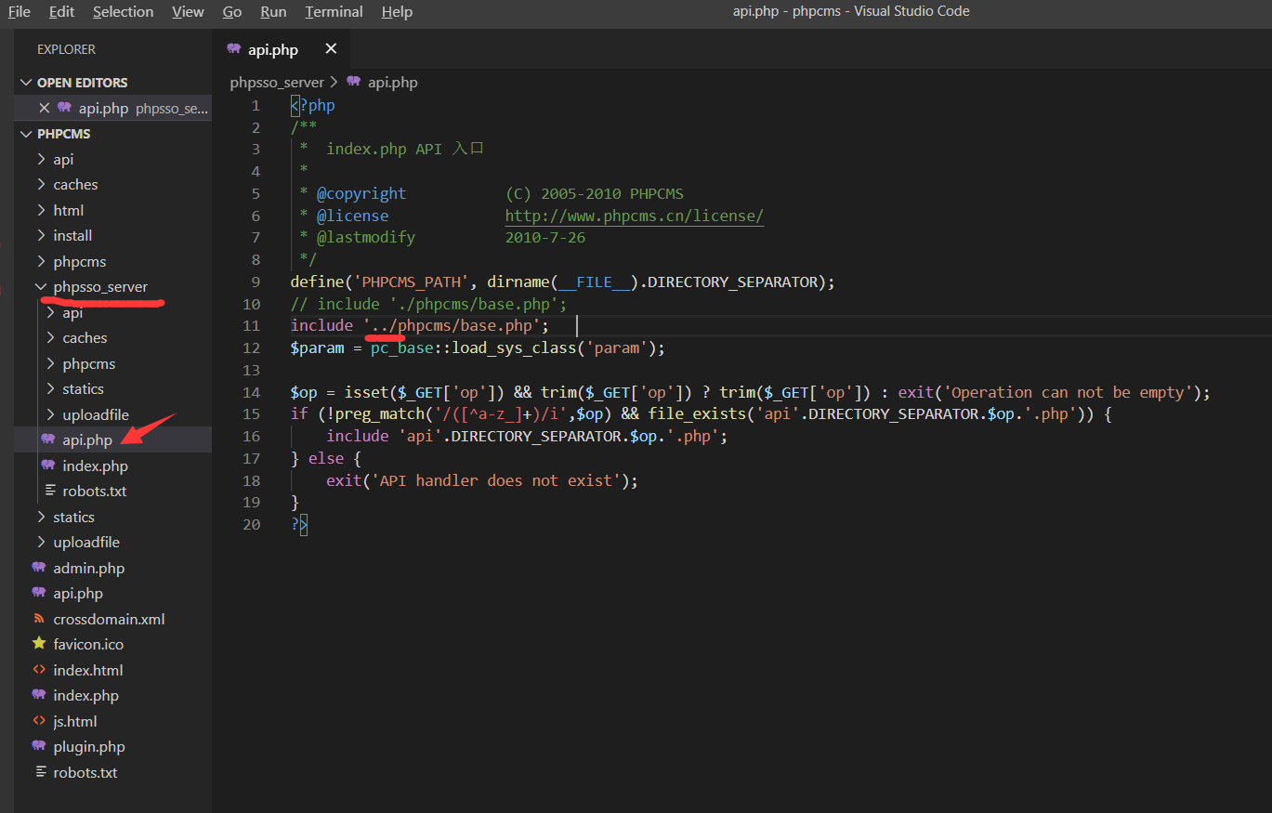Open the Help menu
The image size is (1272, 813).
(397, 12)
